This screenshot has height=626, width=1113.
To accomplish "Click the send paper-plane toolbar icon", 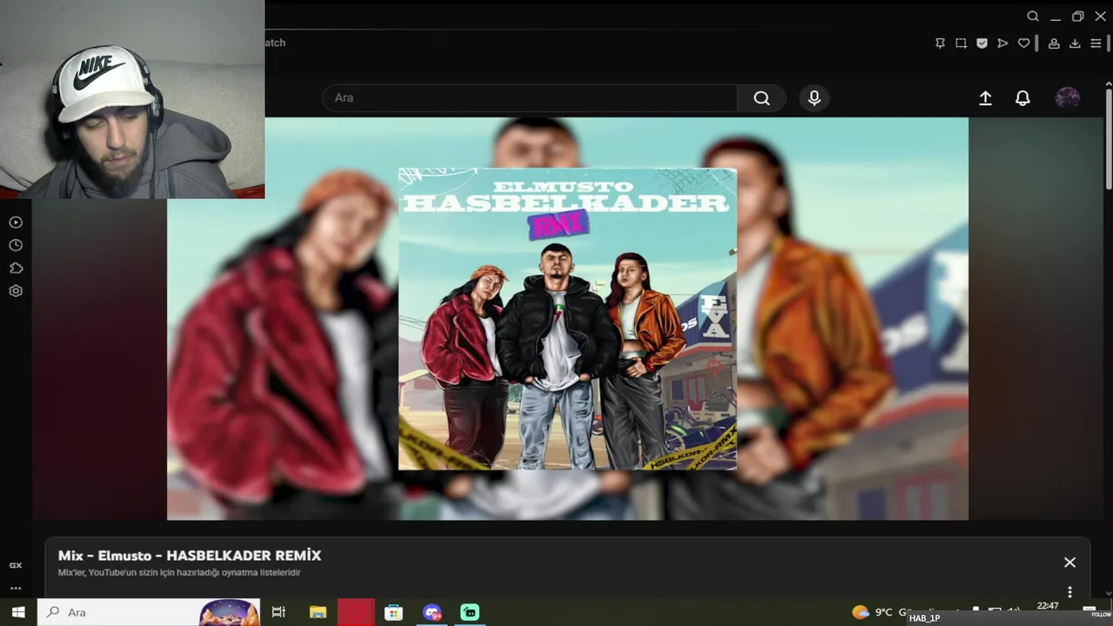I will (1003, 43).
